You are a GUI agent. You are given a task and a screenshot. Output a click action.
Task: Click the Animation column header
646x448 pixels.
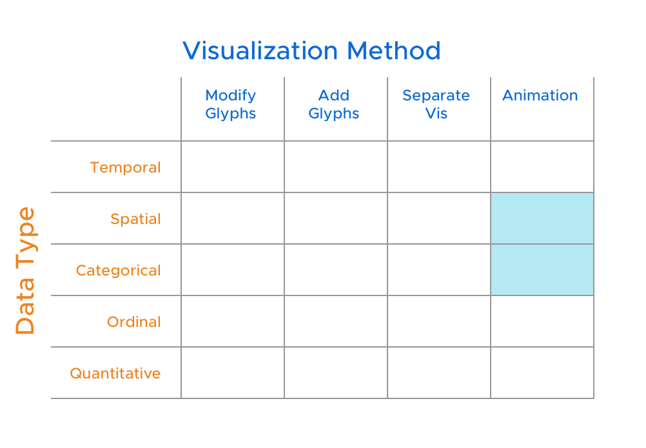click(540, 95)
